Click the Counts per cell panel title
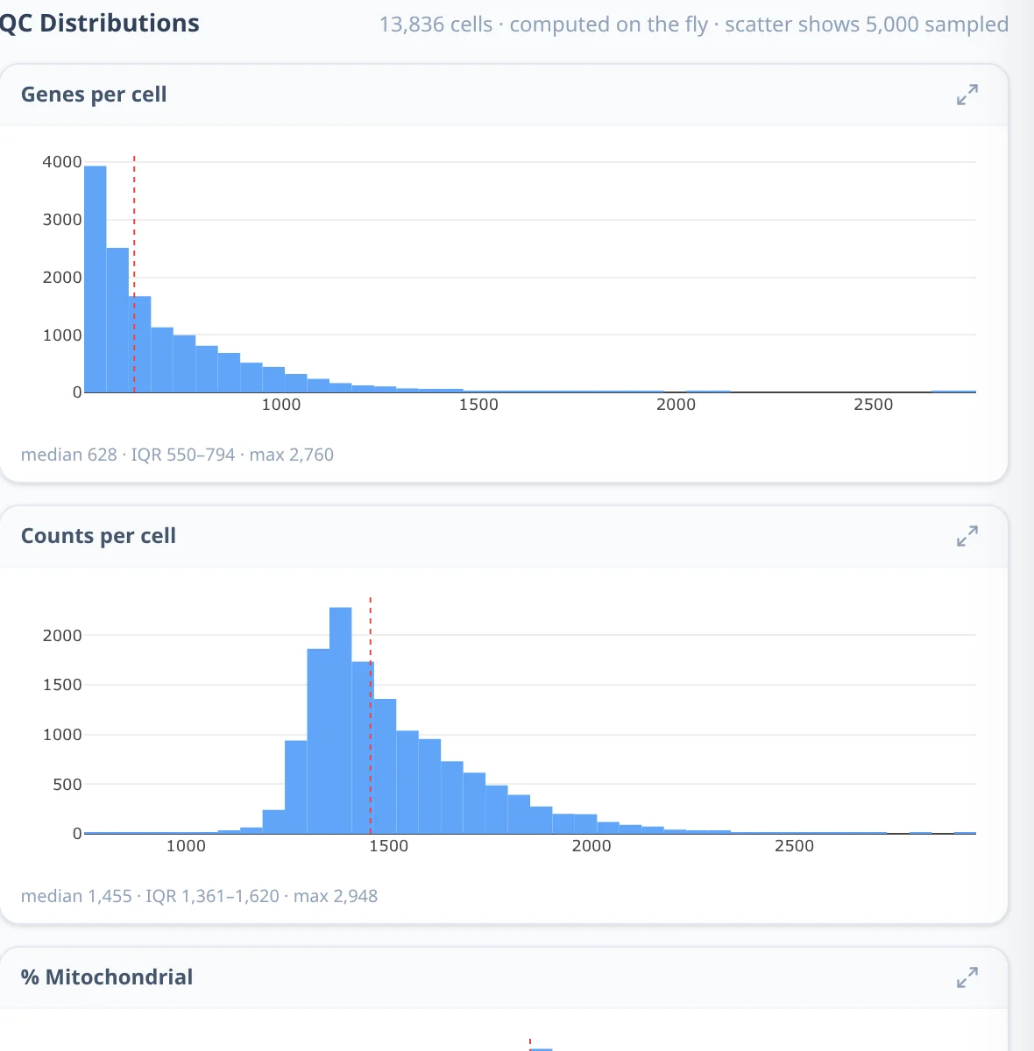Viewport: 1034px width, 1051px height. 98,536
